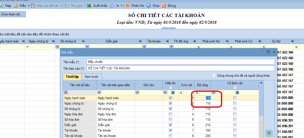
Task: Click filter operator icon under Tên cột trên giao diện
Action: click(x=99, y=93)
